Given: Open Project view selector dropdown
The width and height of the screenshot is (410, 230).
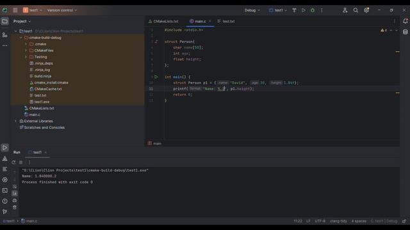Looking at the screenshot, I should coord(22,21).
